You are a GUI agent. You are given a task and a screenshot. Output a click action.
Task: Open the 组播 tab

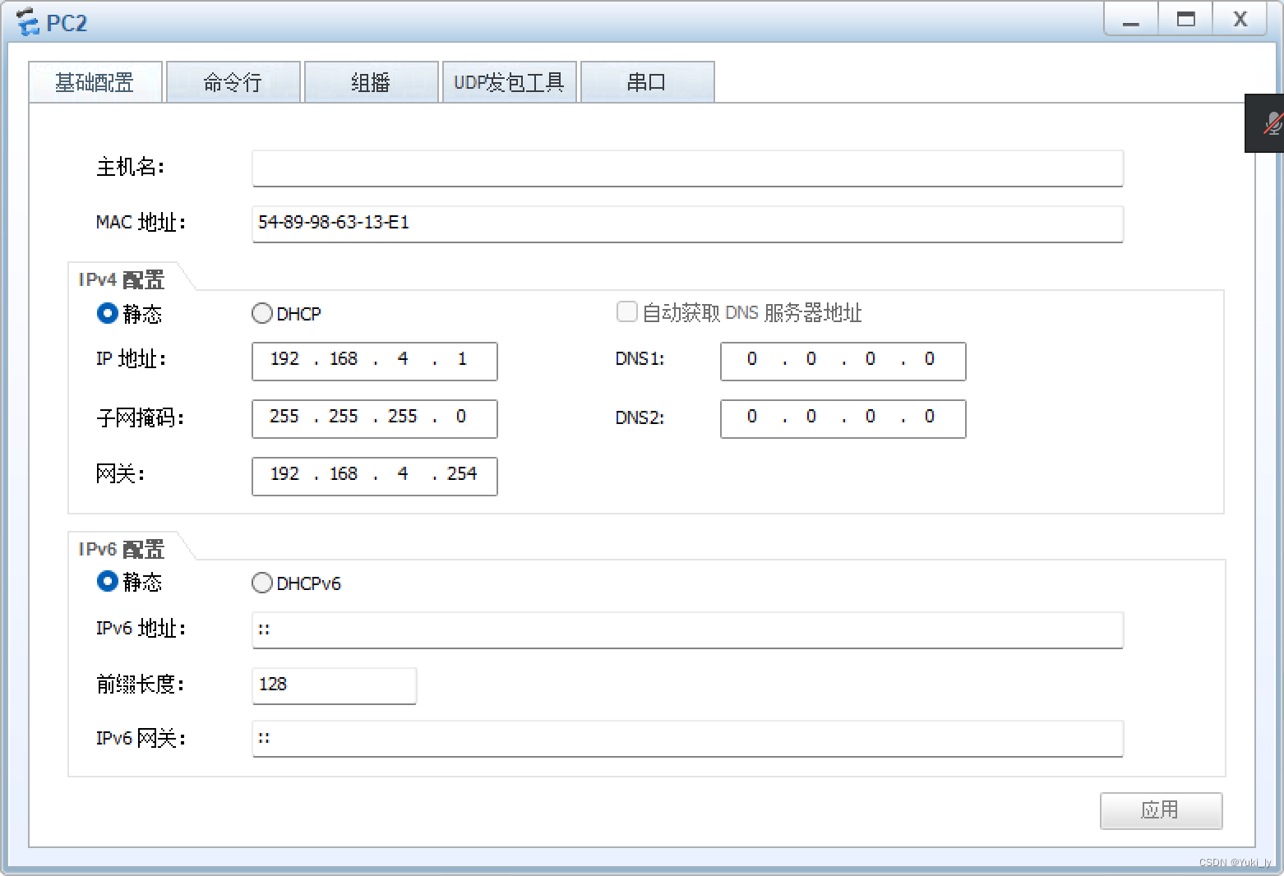(x=372, y=81)
